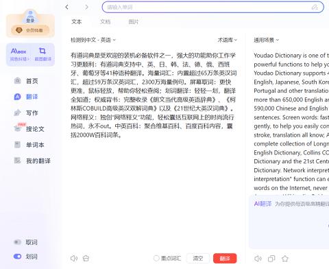This screenshot has width=329, height=269.
Task: Click the 登录 login avatar
Action: (30, 16)
